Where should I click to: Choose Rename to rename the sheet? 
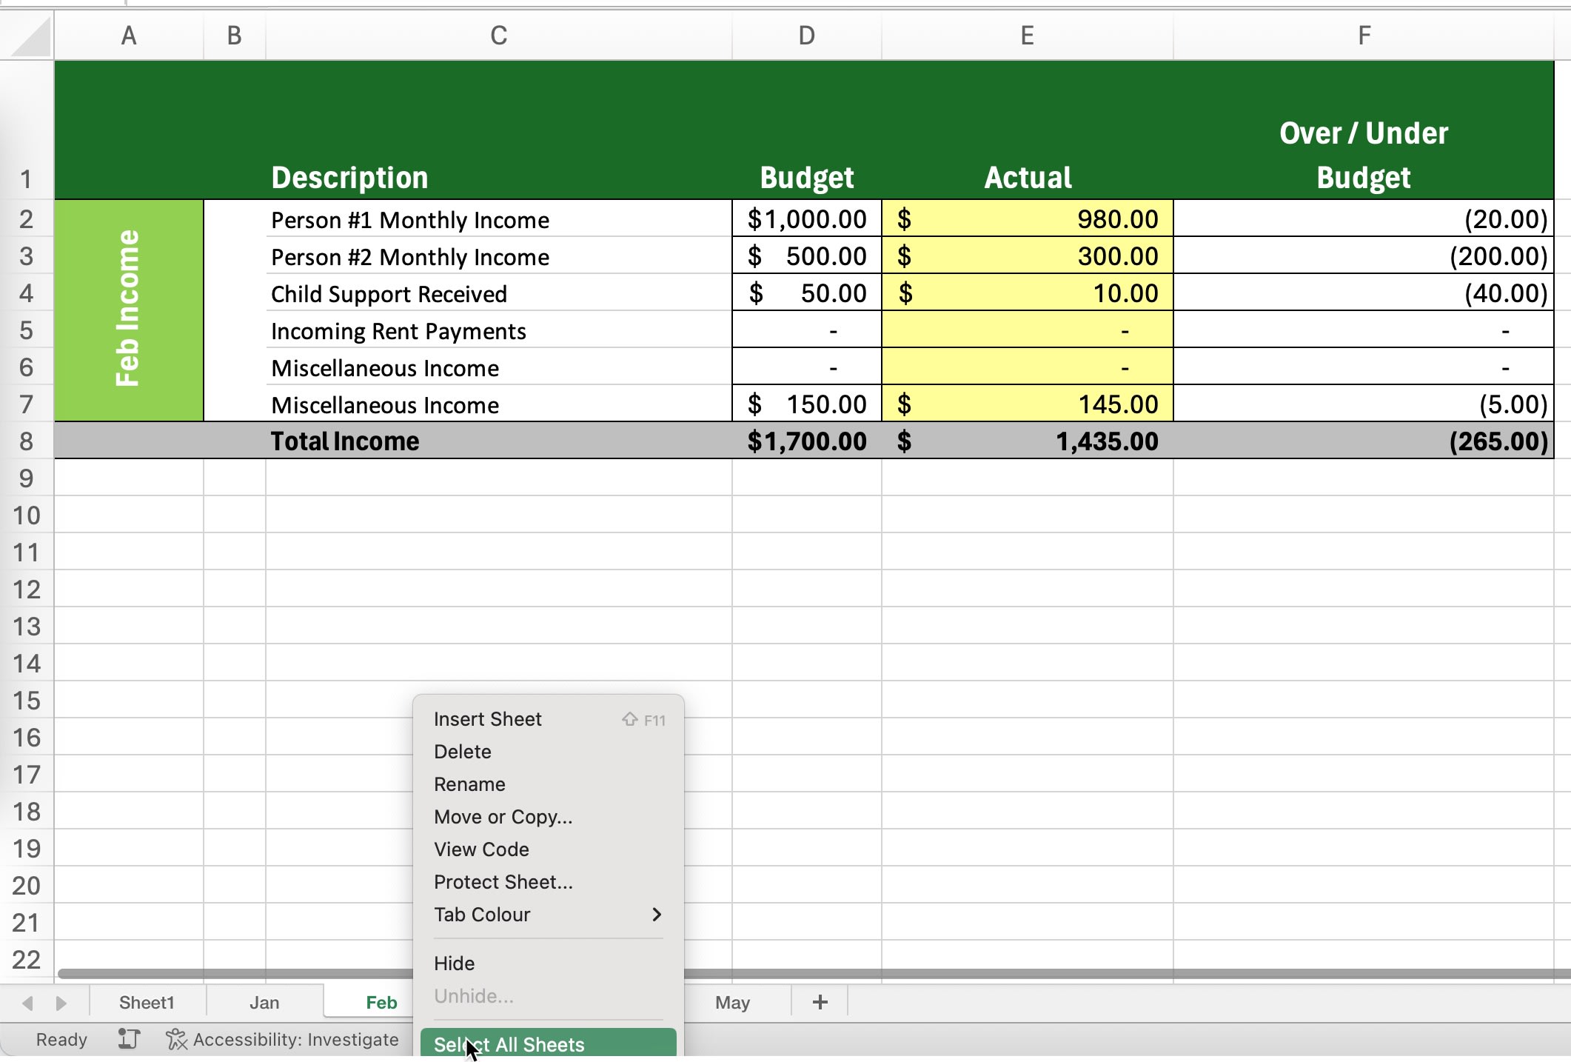point(469,784)
